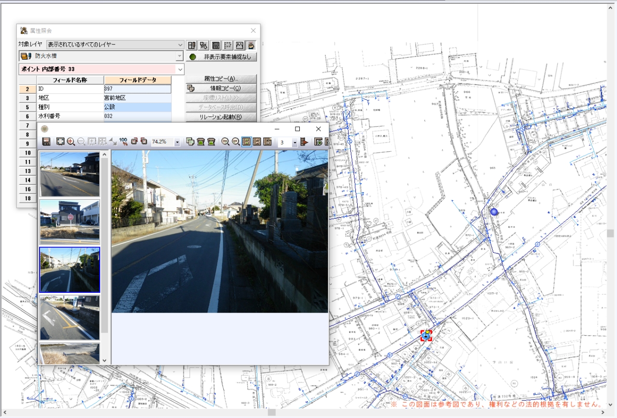Click the next image magnifier arrow icon
The height and width of the screenshot is (418, 617).
pyautogui.click(x=236, y=142)
